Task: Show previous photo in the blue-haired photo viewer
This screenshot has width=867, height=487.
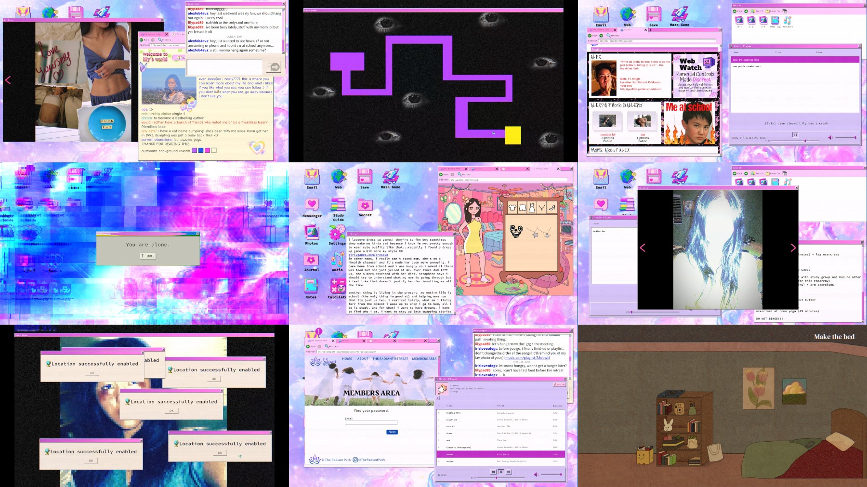Action: click(x=643, y=248)
